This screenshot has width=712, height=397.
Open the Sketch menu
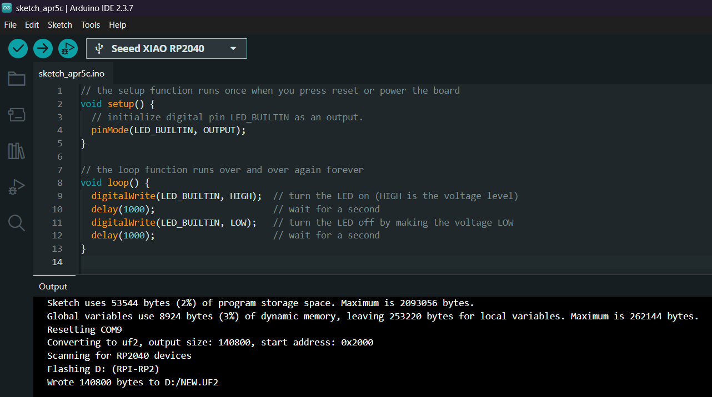click(x=60, y=25)
